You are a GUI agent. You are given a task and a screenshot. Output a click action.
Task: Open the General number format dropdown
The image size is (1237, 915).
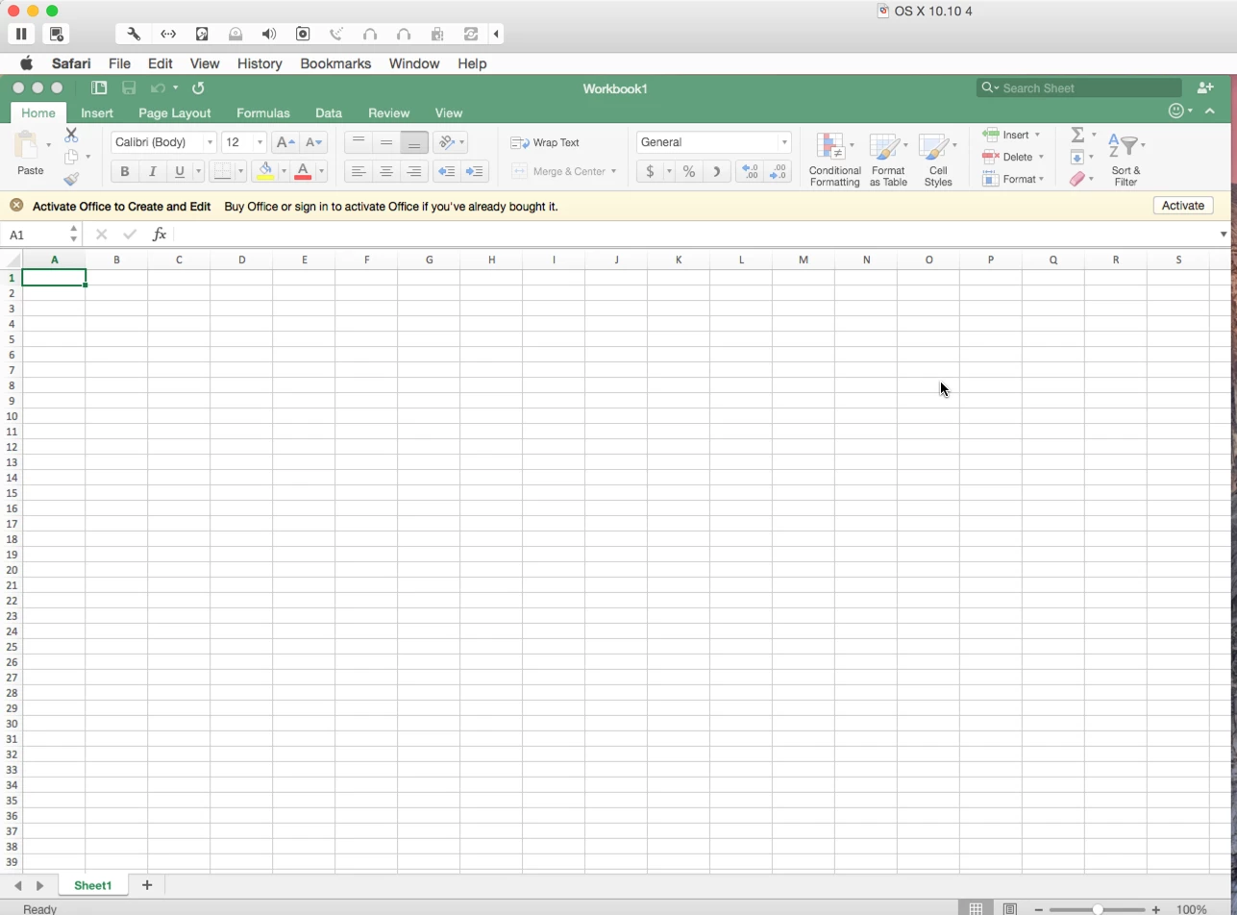[784, 142]
